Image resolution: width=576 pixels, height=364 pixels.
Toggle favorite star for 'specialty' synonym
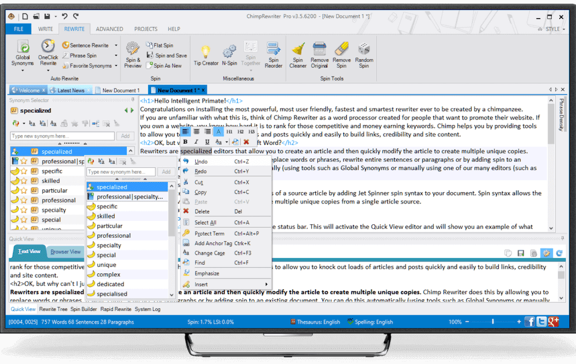[x=24, y=210]
